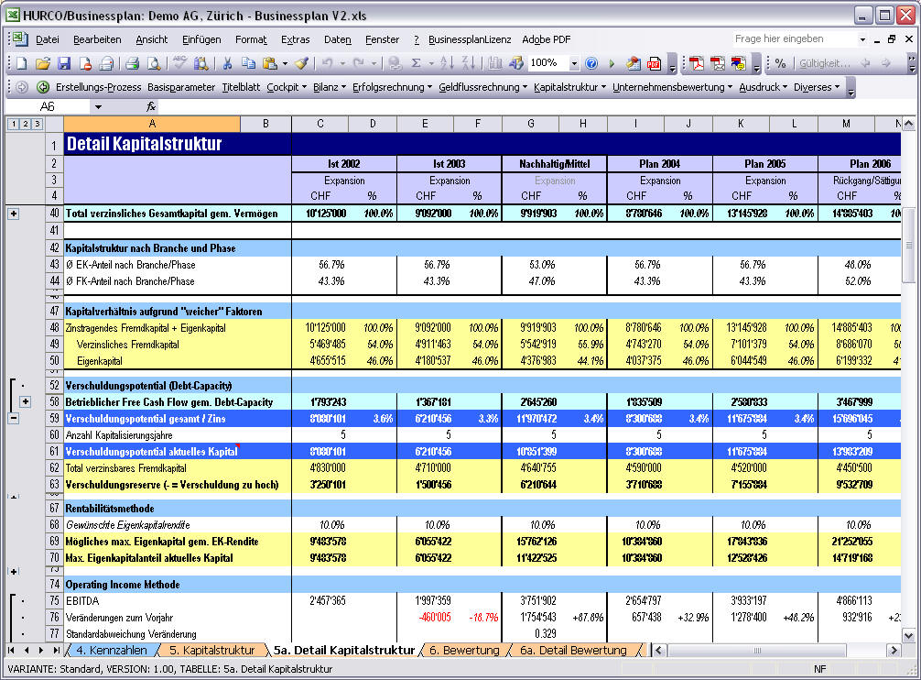Open the Name Box dropdown arrow
The width and height of the screenshot is (921, 680).
tap(98, 107)
